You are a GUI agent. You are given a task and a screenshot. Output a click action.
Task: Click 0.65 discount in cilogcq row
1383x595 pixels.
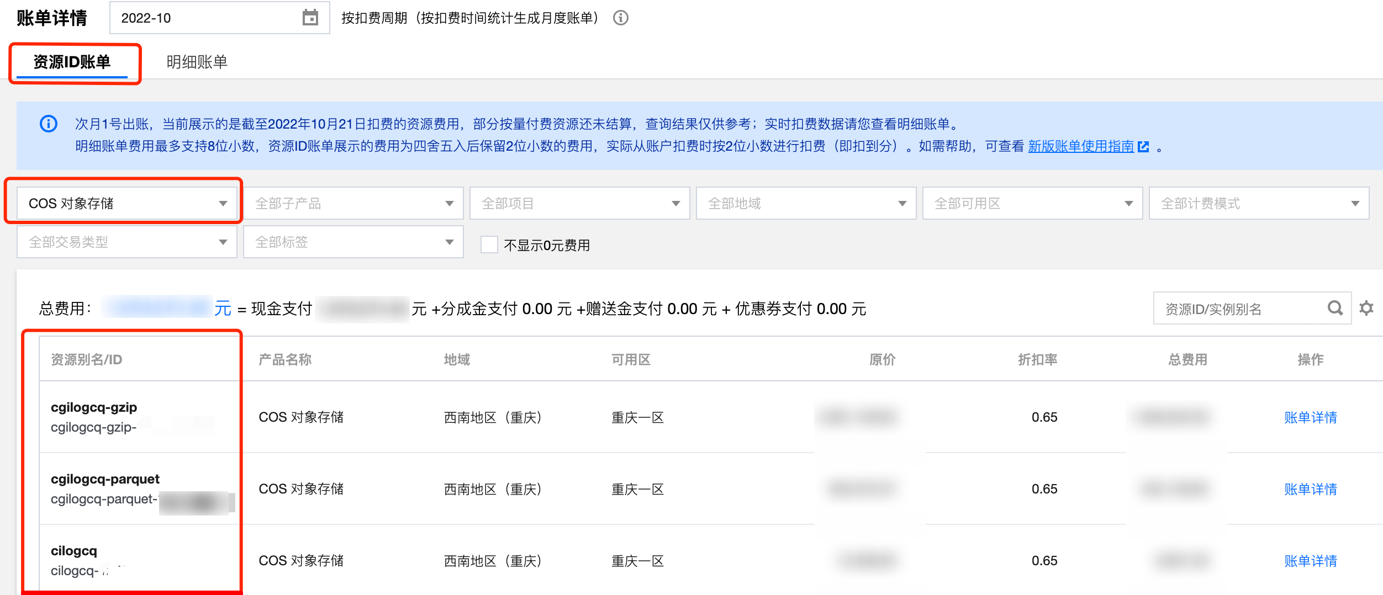(1044, 561)
